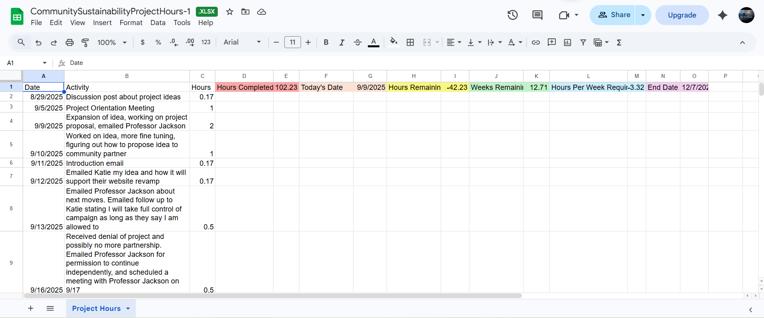Redo the last undone action

point(54,43)
